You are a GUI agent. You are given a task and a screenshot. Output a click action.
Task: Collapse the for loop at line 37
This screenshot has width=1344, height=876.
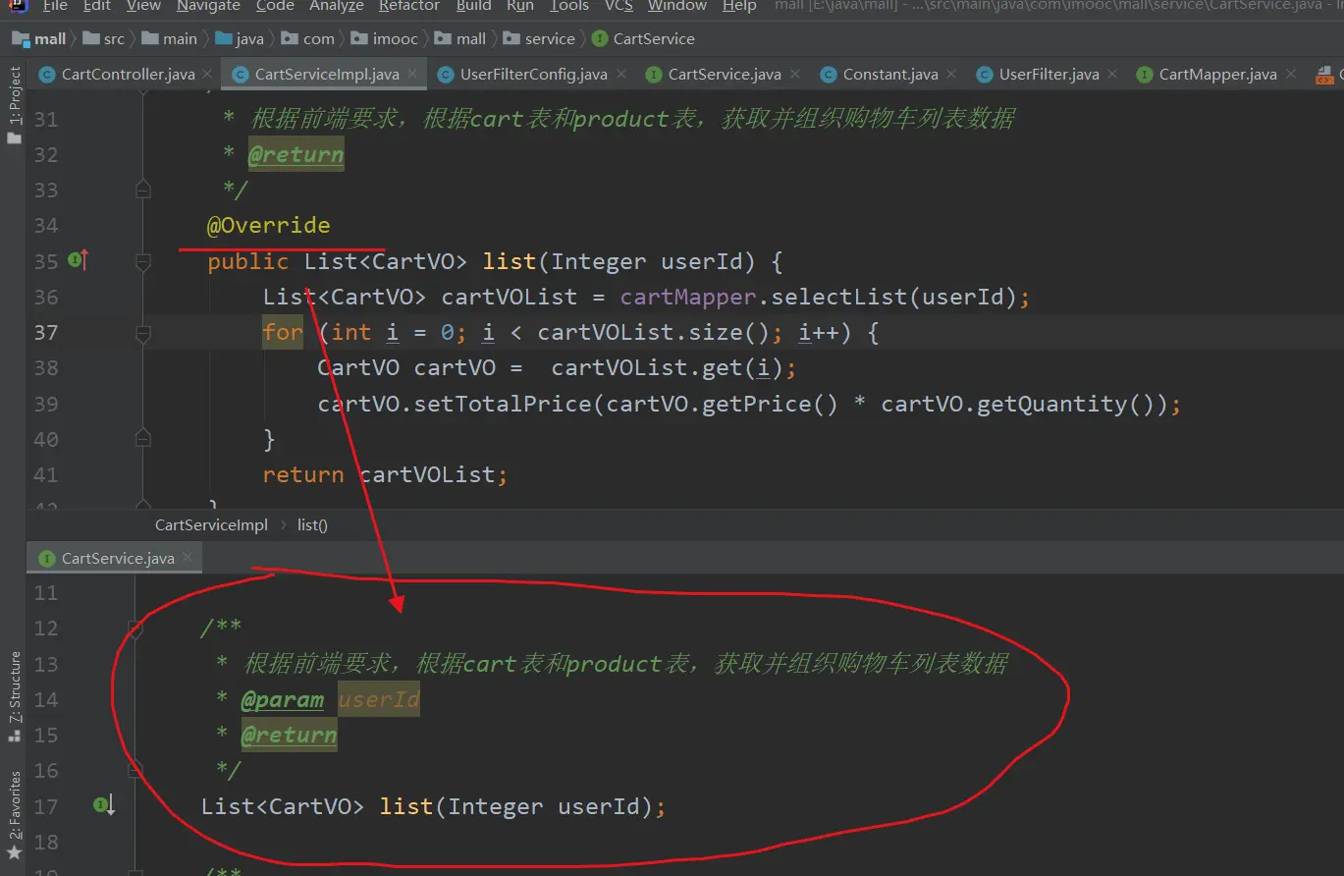click(x=143, y=333)
